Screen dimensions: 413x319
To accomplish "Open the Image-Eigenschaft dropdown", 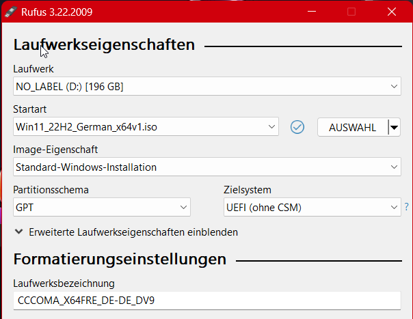I will coord(206,167).
